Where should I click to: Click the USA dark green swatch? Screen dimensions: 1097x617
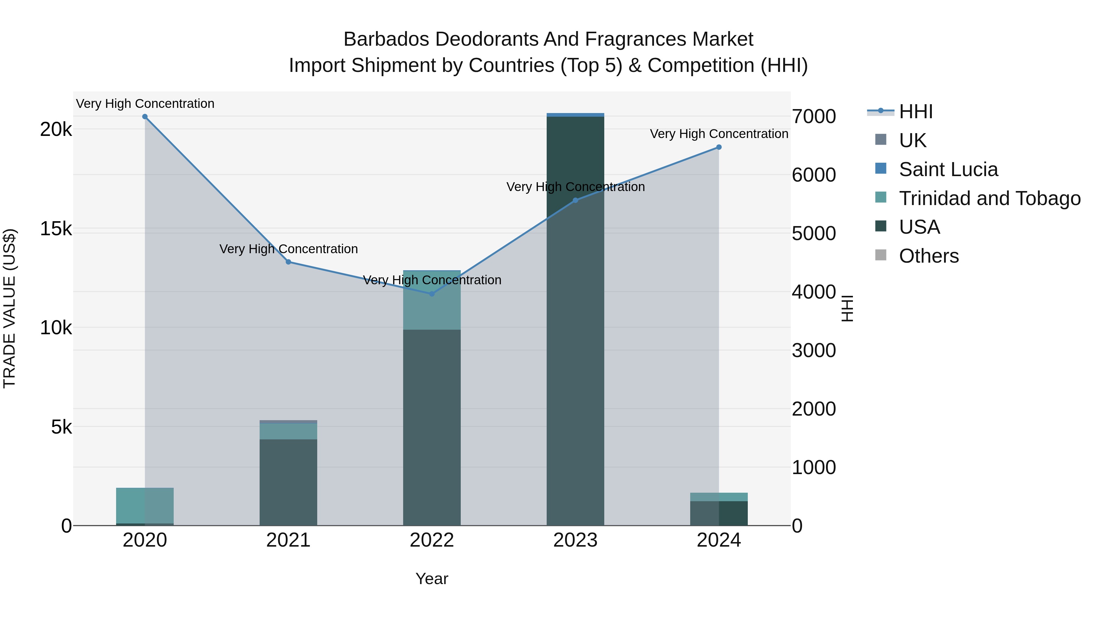tap(881, 226)
